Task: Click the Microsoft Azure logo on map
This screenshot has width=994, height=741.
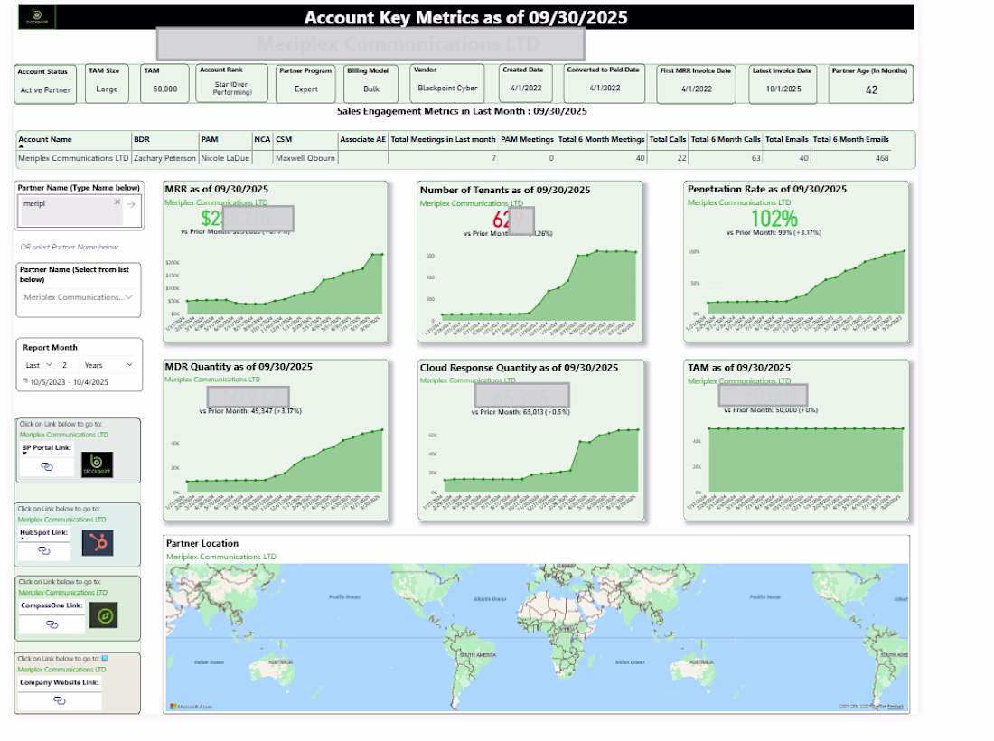Action: tap(191, 706)
